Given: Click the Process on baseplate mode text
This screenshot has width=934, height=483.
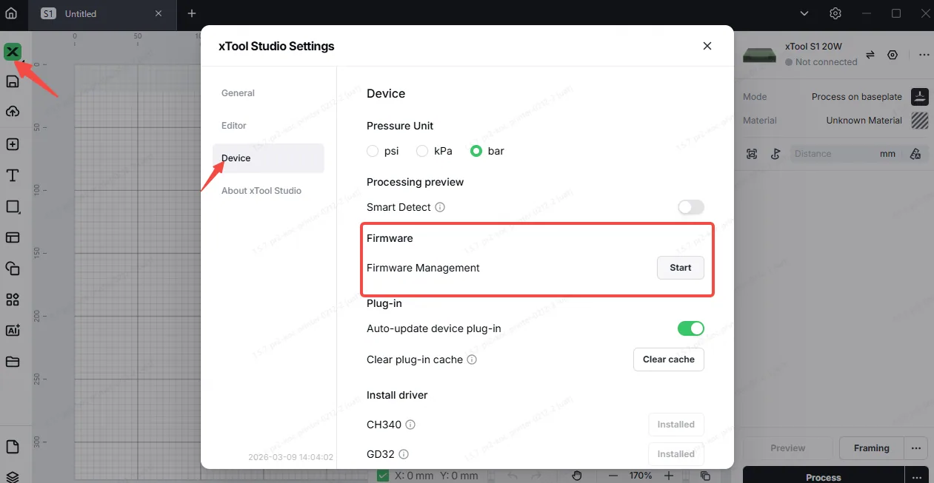Looking at the screenshot, I should (x=857, y=97).
